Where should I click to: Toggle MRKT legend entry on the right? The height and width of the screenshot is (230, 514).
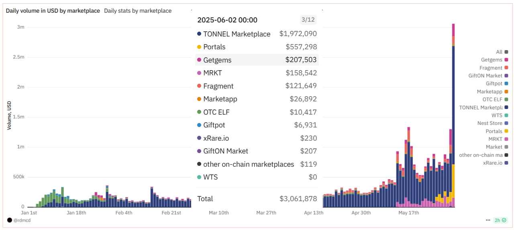pos(498,139)
